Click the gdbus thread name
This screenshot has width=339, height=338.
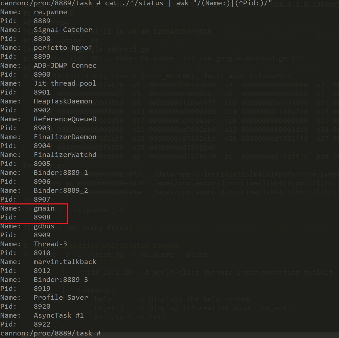tap(44, 226)
